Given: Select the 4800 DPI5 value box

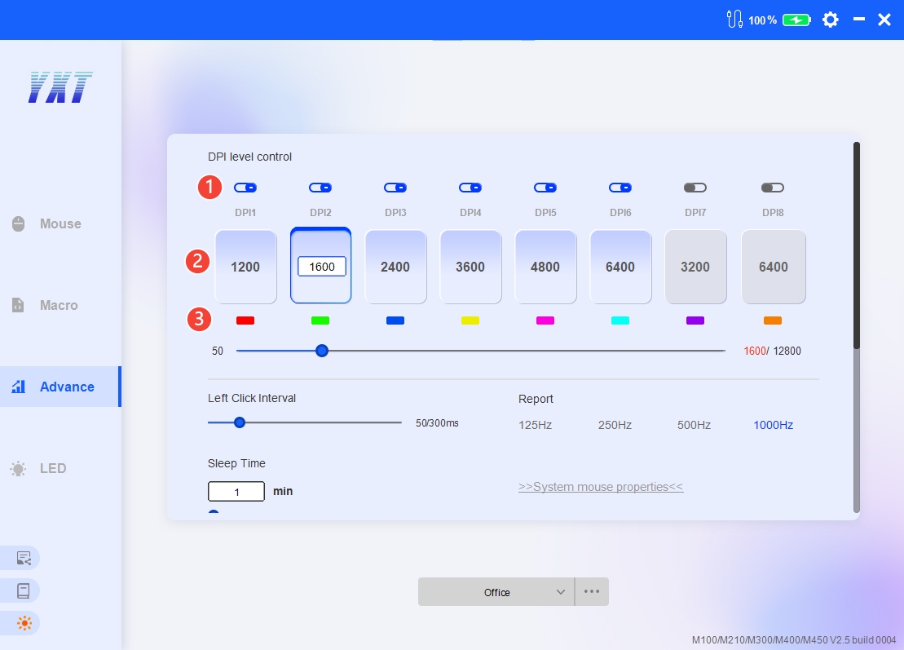Looking at the screenshot, I should pos(545,267).
